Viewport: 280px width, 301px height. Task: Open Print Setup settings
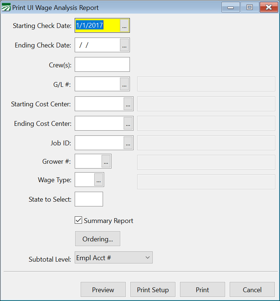point(153,289)
